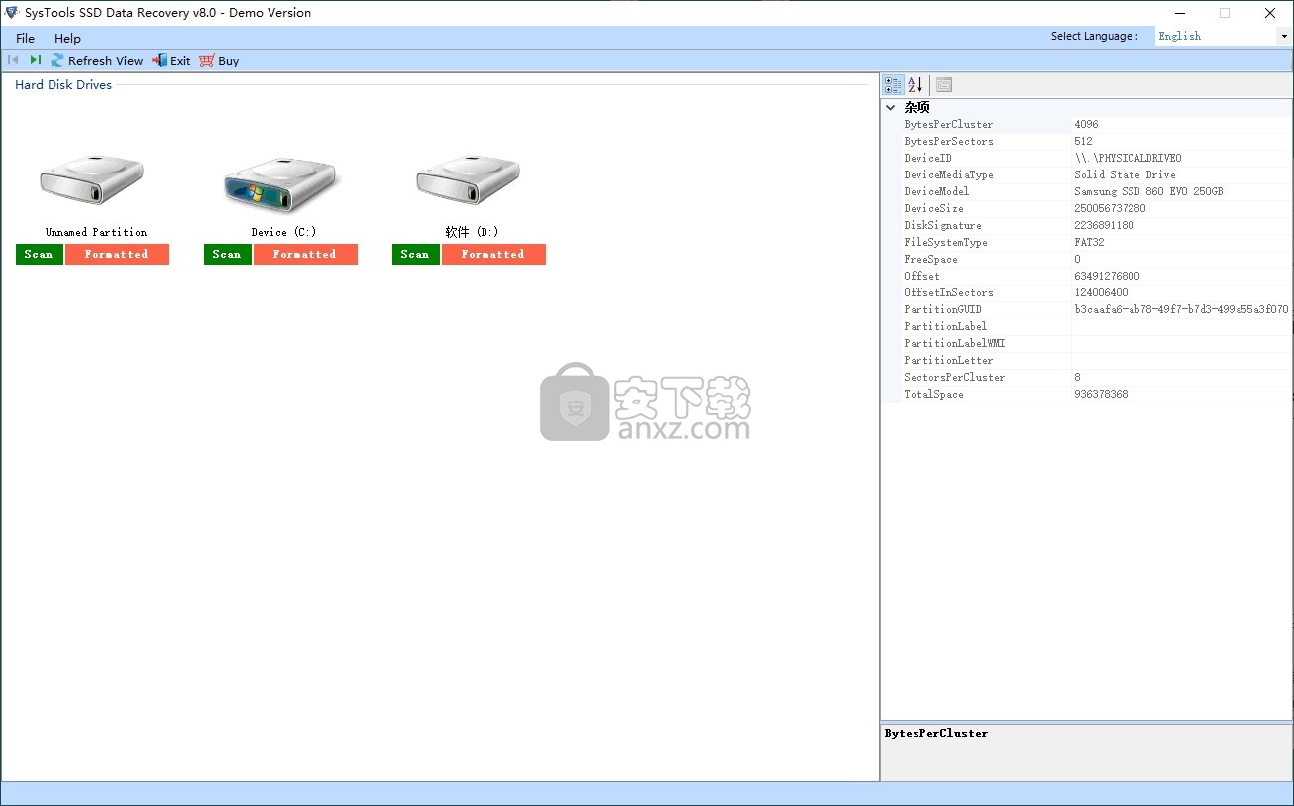Image resolution: width=1294 pixels, height=806 pixels.
Task: Select the DeviceModel property row
Action: click(x=1087, y=192)
